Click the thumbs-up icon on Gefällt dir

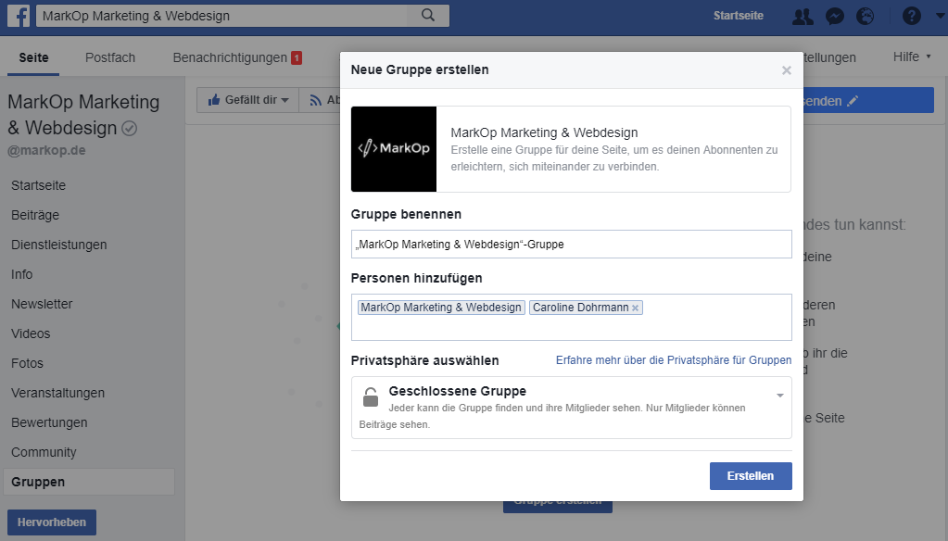click(x=213, y=100)
